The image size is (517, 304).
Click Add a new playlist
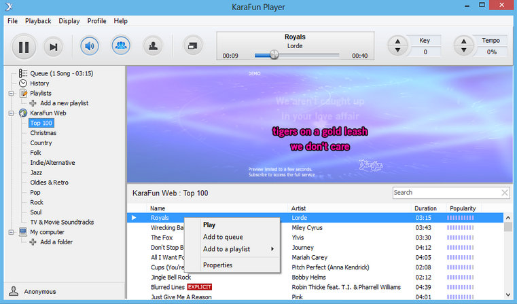[65, 103]
